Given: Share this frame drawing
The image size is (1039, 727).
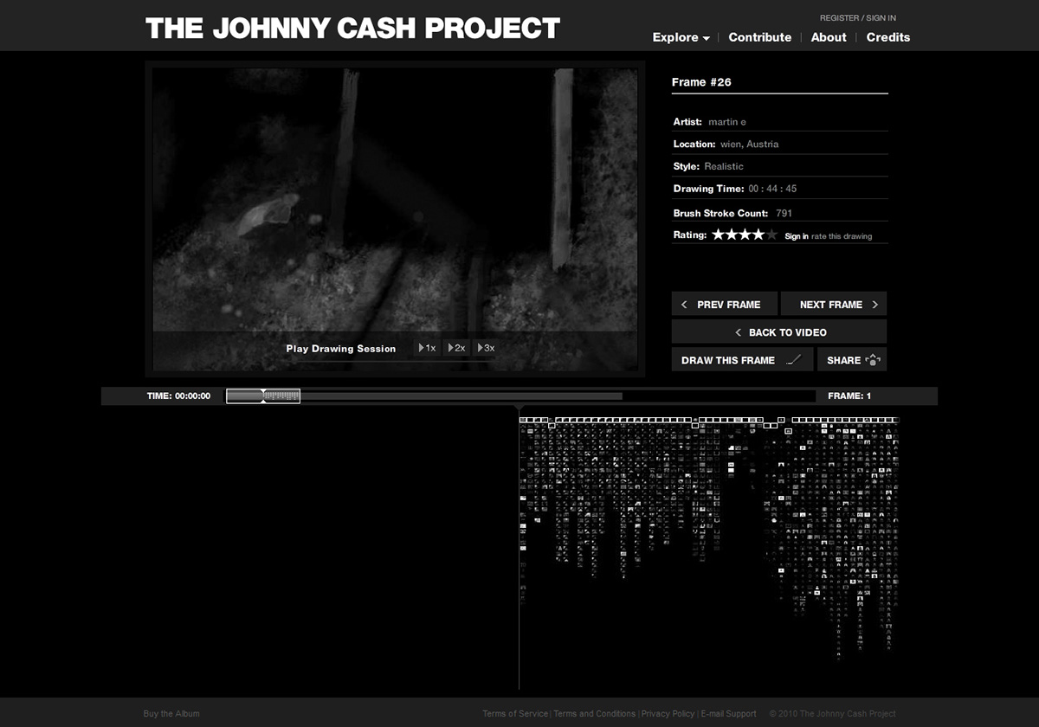Looking at the screenshot, I should coord(852,360).
